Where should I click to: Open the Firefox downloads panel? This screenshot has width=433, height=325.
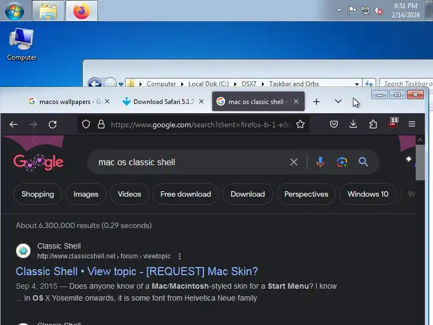pos(353,125)
